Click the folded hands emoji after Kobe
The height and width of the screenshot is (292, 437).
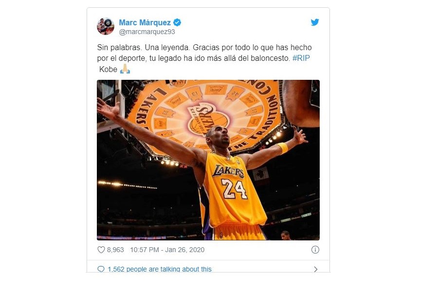(125, 69)
